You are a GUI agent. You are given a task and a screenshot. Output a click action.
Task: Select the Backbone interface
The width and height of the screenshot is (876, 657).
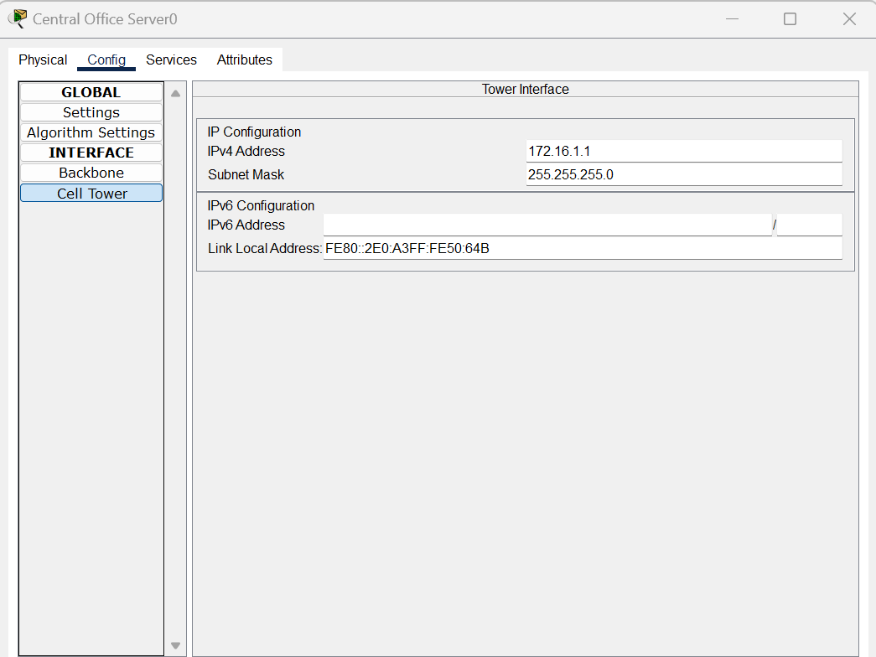tap(91, 173)
